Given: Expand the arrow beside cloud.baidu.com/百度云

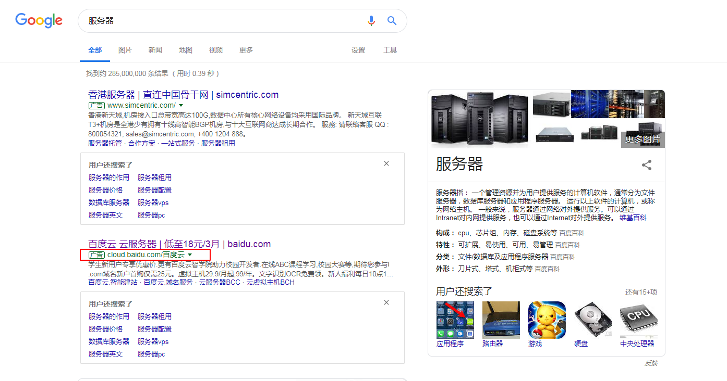Looking at the screenshot, I should (190, 255).
